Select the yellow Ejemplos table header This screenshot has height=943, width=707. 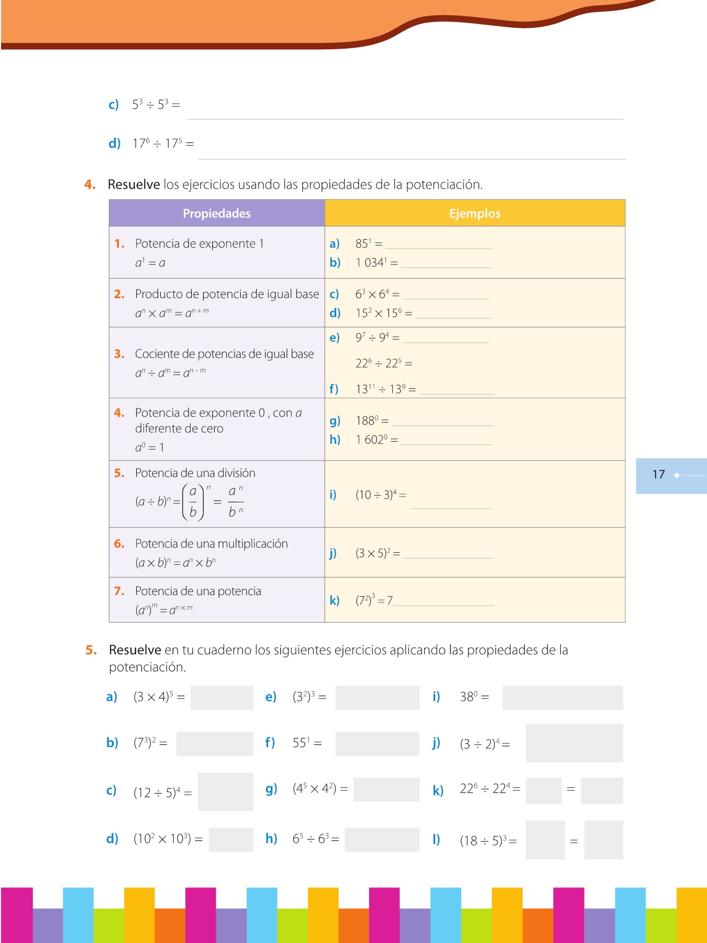tap(474, 213)
